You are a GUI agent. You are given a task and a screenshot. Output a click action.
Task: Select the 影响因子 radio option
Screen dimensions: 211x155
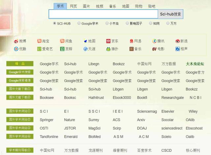click(x=127, y=23)
